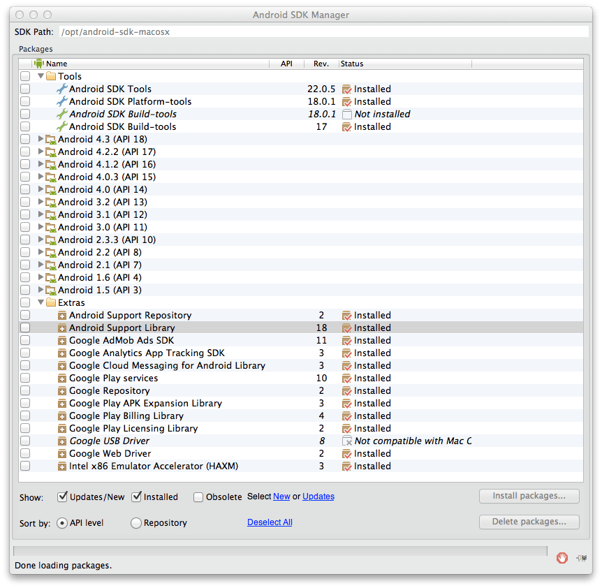
Task: Collapse the Tools group
Action: 41,76
